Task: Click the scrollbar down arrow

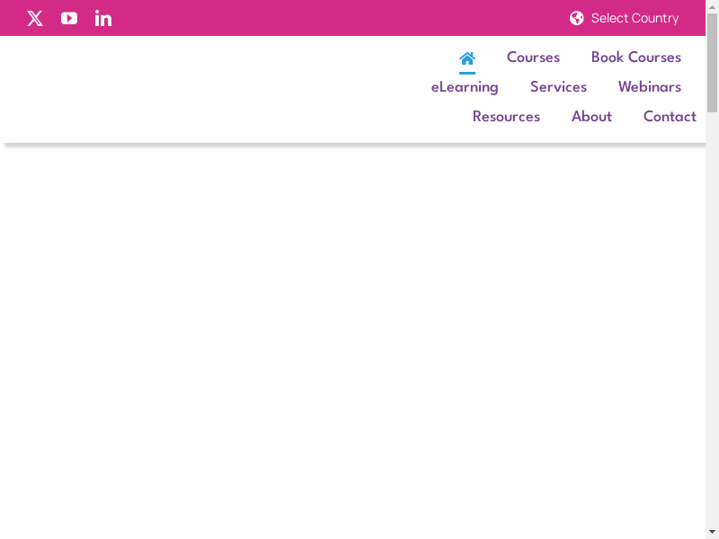Action: (x=712, y=532)
